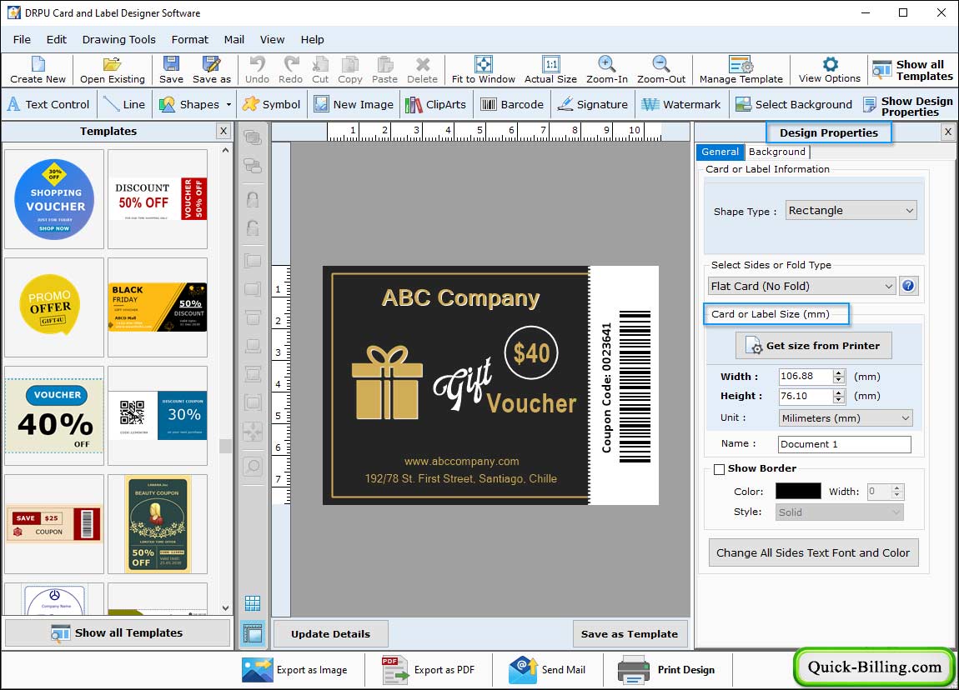Close the Templates panel
This screenshot has height=690, width=959.
pyautogui.click(x=223, y=131)
